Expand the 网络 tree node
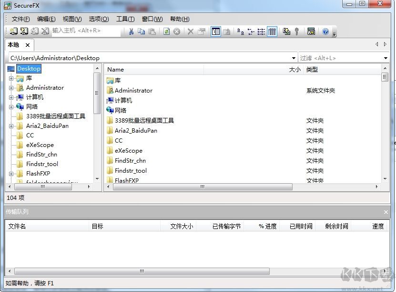 (11, 107)
